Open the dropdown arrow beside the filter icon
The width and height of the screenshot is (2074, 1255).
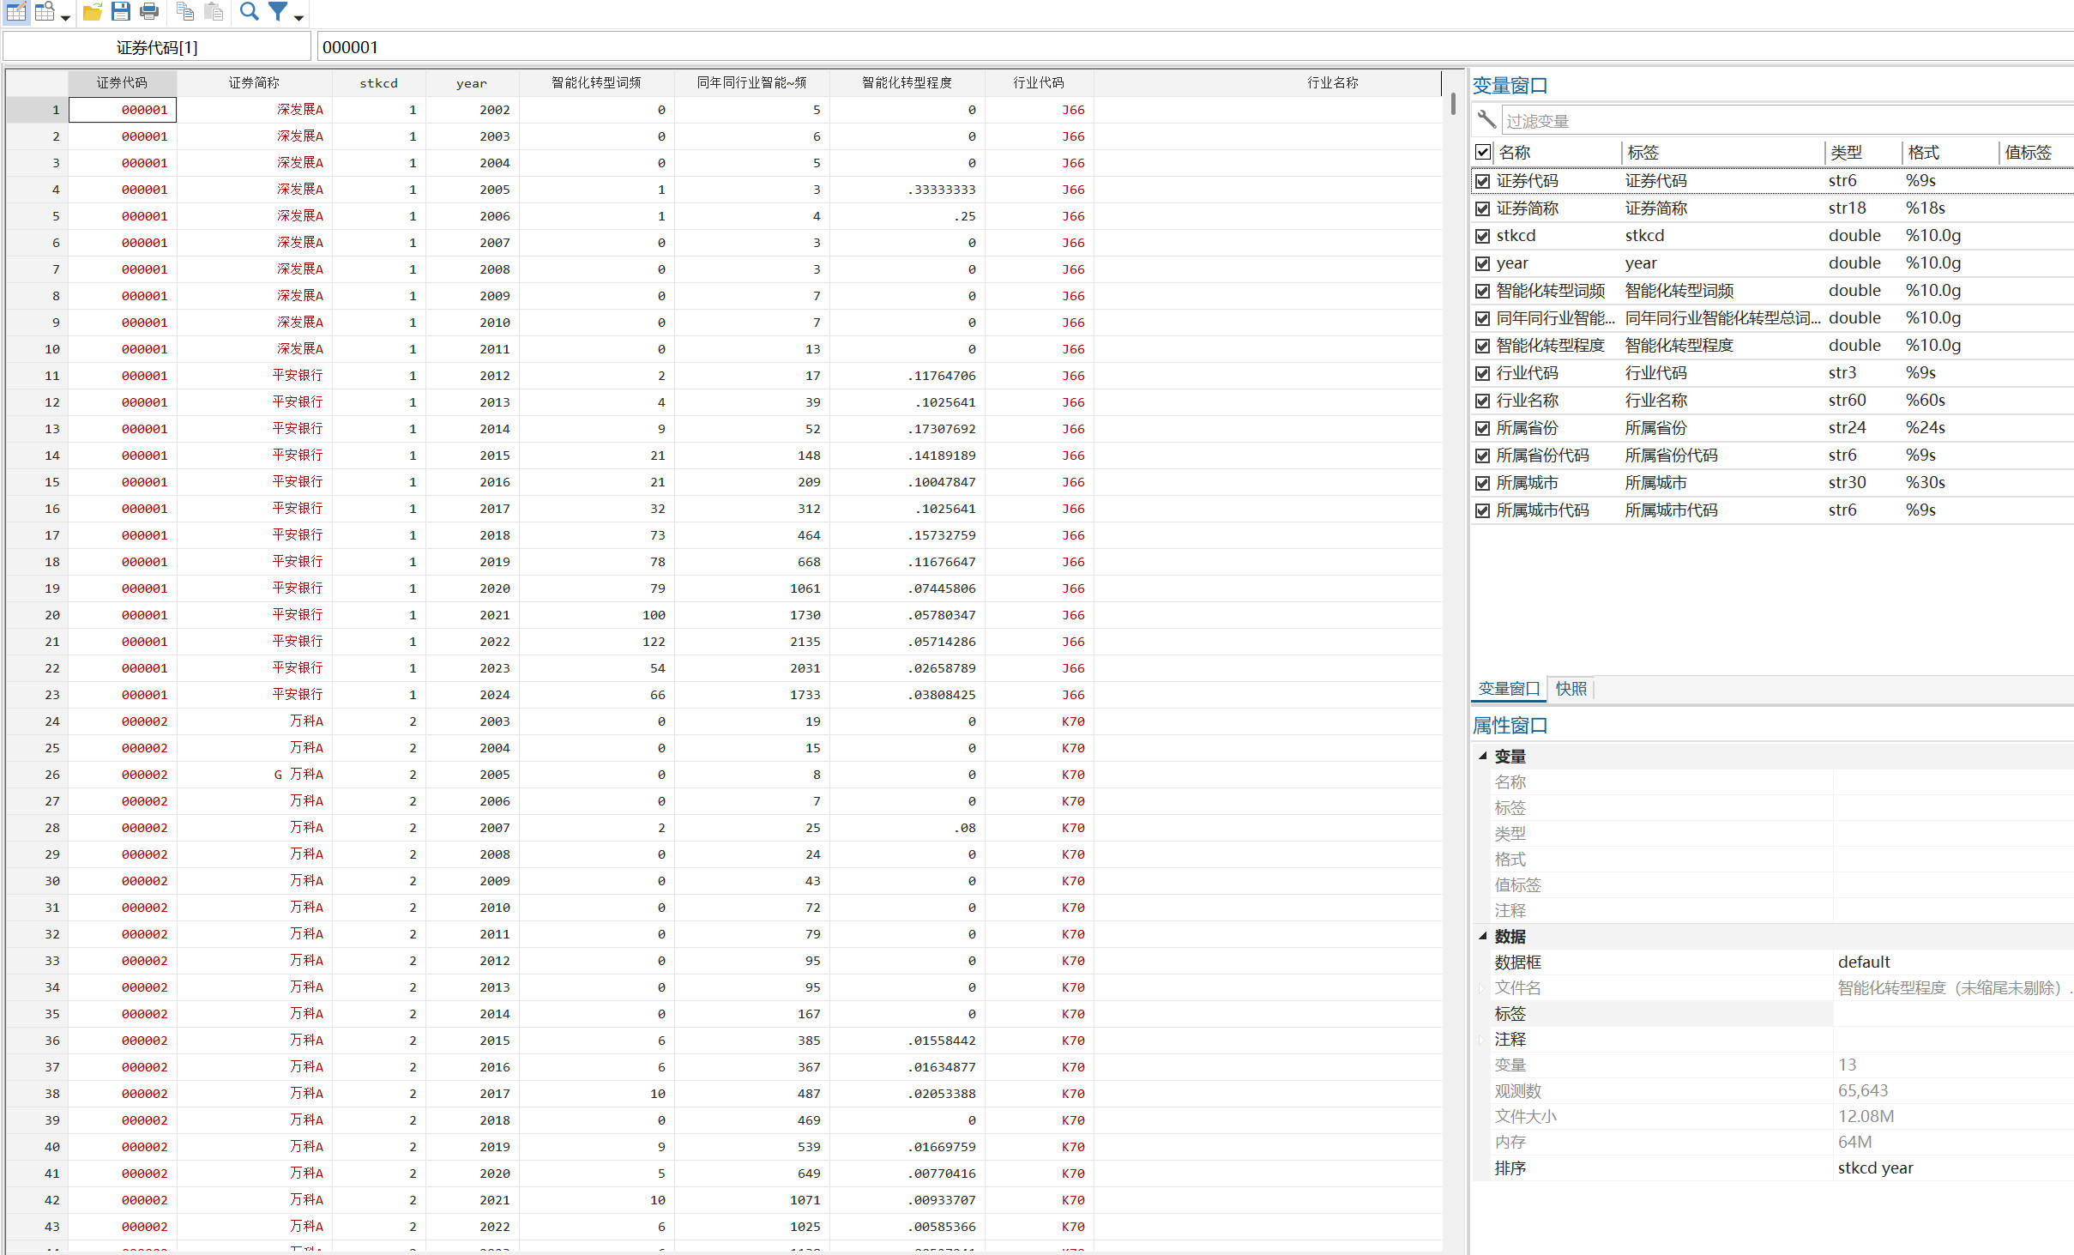click(298, 17)
